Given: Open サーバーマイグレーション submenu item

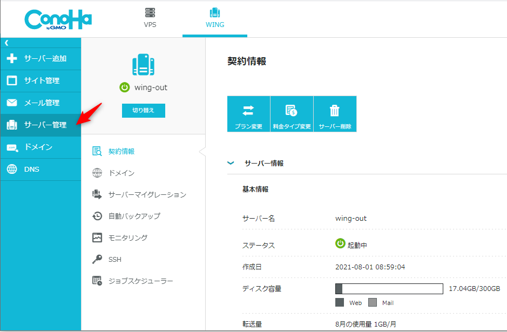Looking at the screenshot, I should click(x=147, y=194).
